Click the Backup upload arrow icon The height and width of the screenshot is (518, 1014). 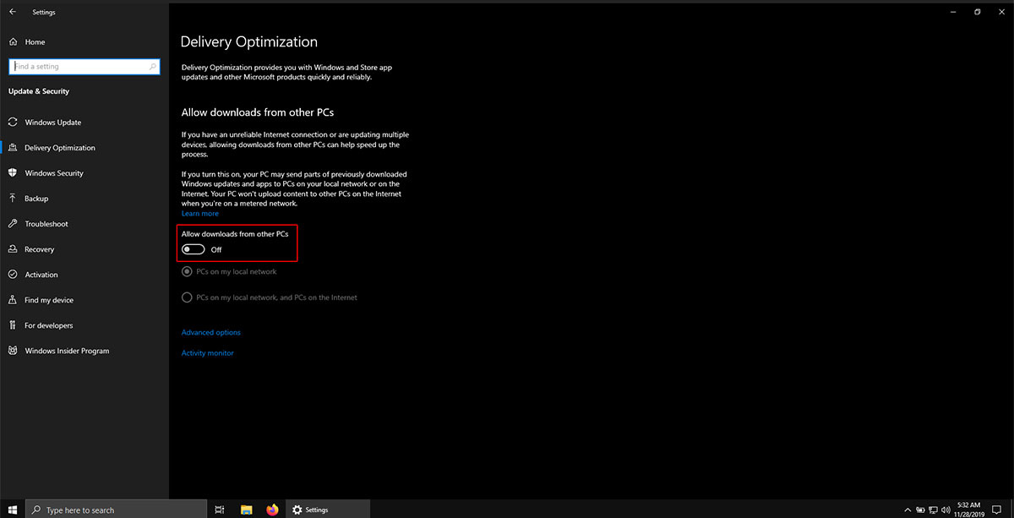click(13, 199)
